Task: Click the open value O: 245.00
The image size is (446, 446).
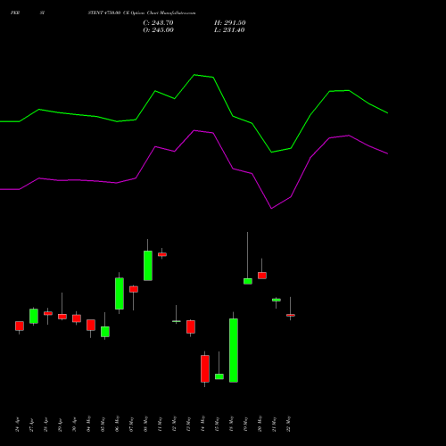Action: (158, 30)
